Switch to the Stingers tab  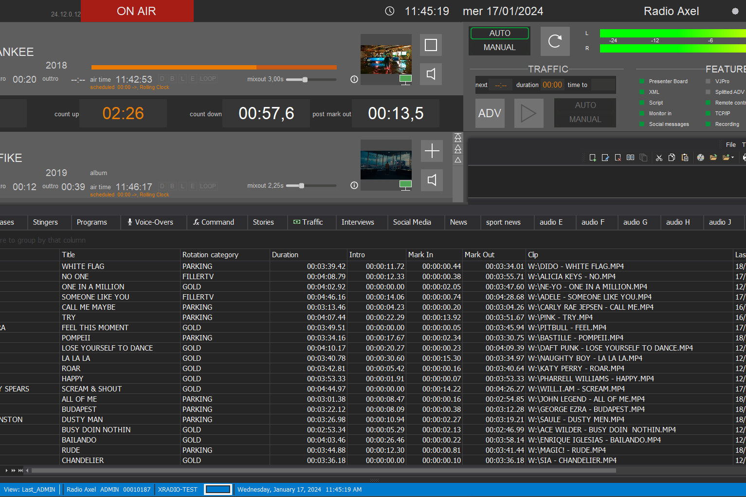point(45,222)
